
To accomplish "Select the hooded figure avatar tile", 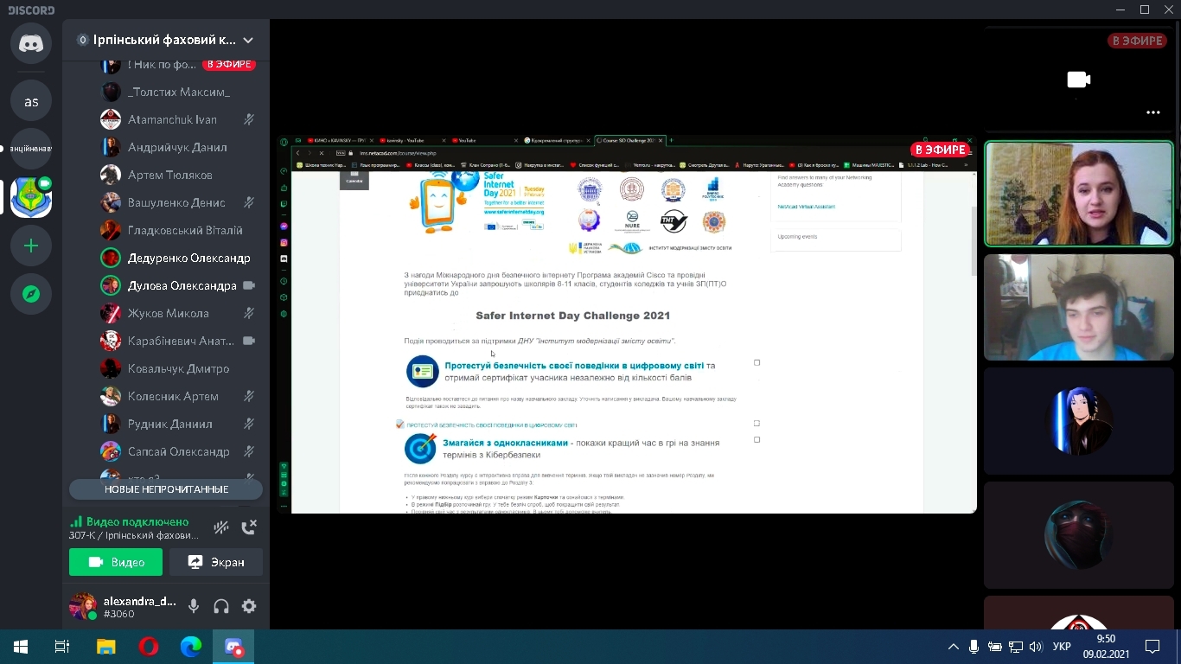I will tap(1079, 534).
